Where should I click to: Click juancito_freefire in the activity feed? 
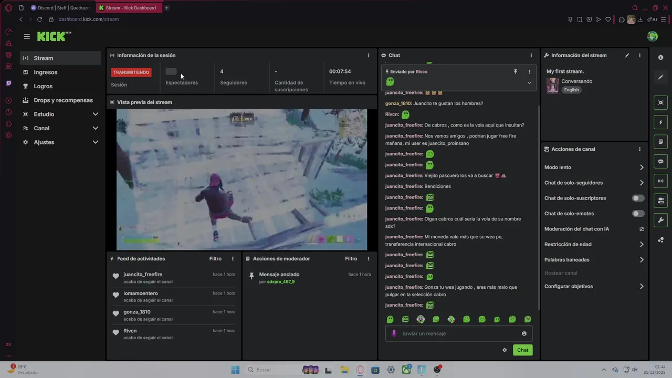[143, 275]
